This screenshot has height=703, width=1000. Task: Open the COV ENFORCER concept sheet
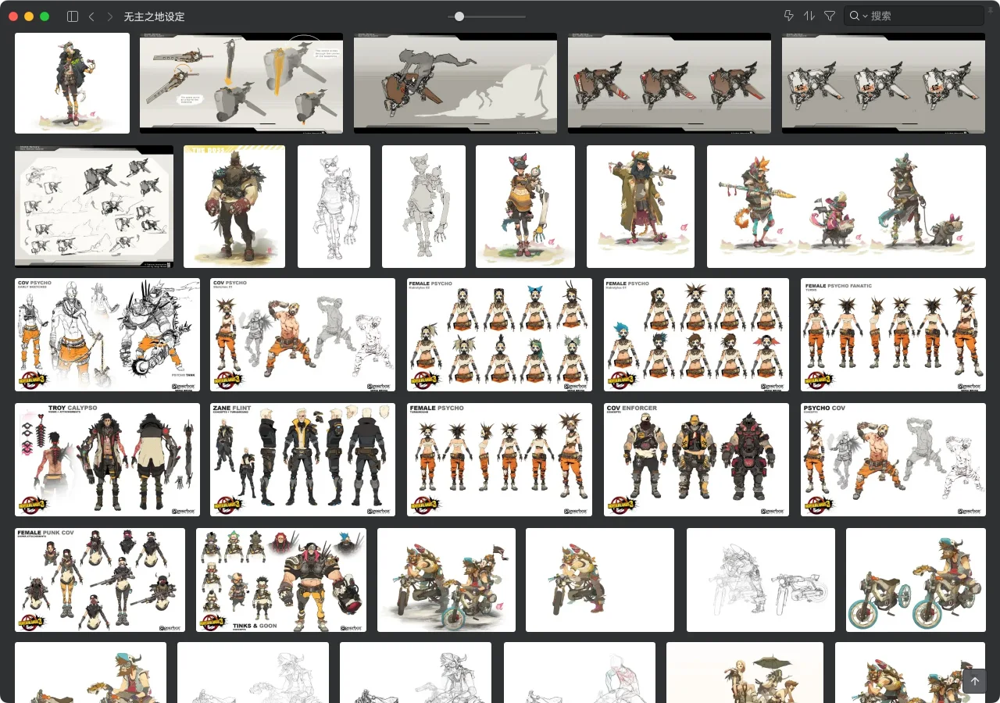click(x=696, y=459)
